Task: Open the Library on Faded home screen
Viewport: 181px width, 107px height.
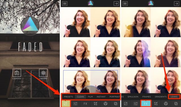Action: [43, 73]
